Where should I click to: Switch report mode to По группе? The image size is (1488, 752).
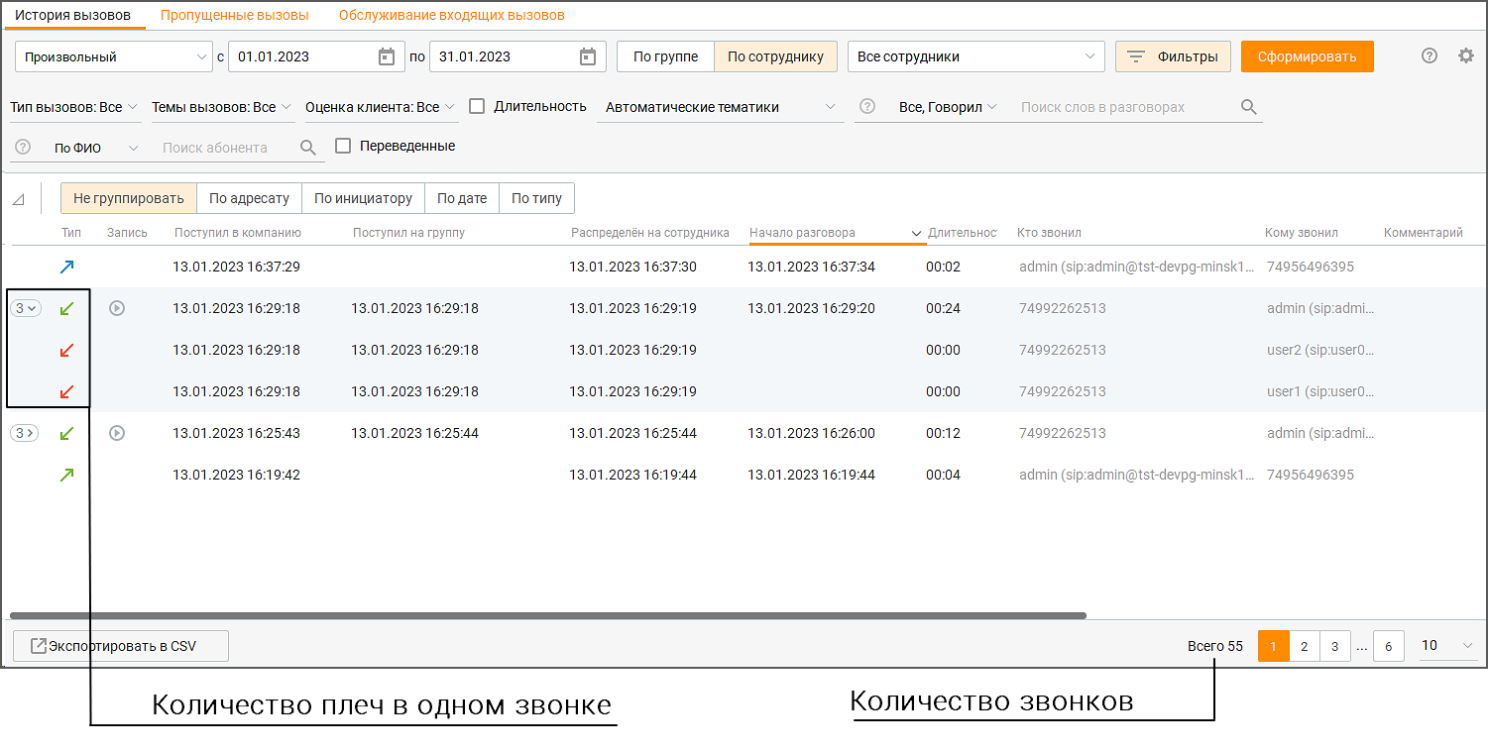click(x=666, y=56)
